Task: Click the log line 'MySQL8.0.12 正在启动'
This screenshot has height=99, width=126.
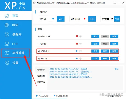Action: click(x=71, y=77)
